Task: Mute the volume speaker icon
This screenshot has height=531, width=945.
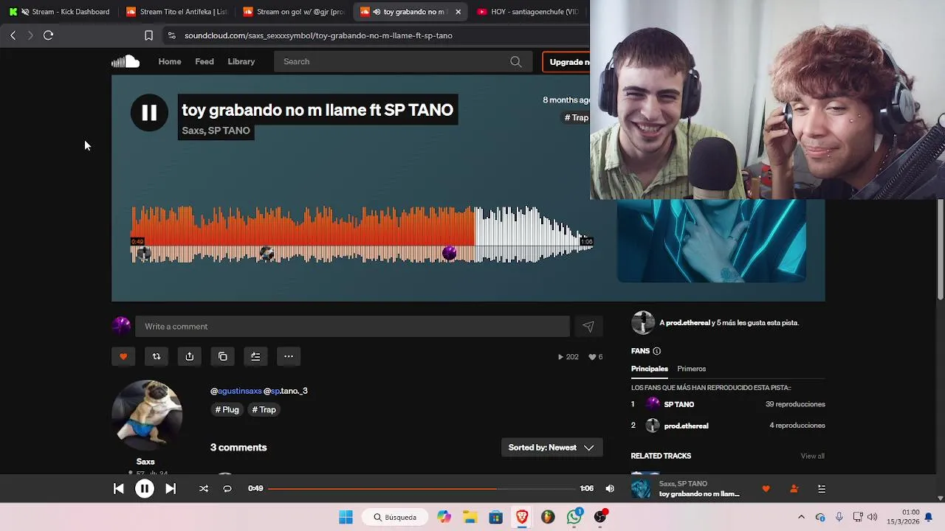Action: pyautogui.click(x=610, y=488)
